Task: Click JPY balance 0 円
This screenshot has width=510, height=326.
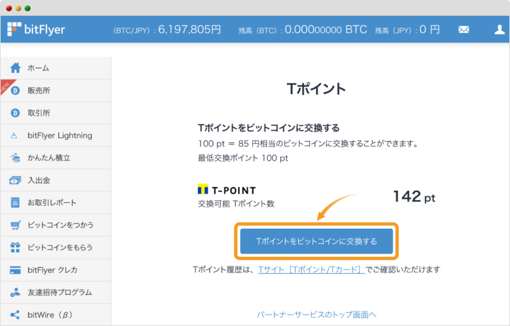Action: 430,30
